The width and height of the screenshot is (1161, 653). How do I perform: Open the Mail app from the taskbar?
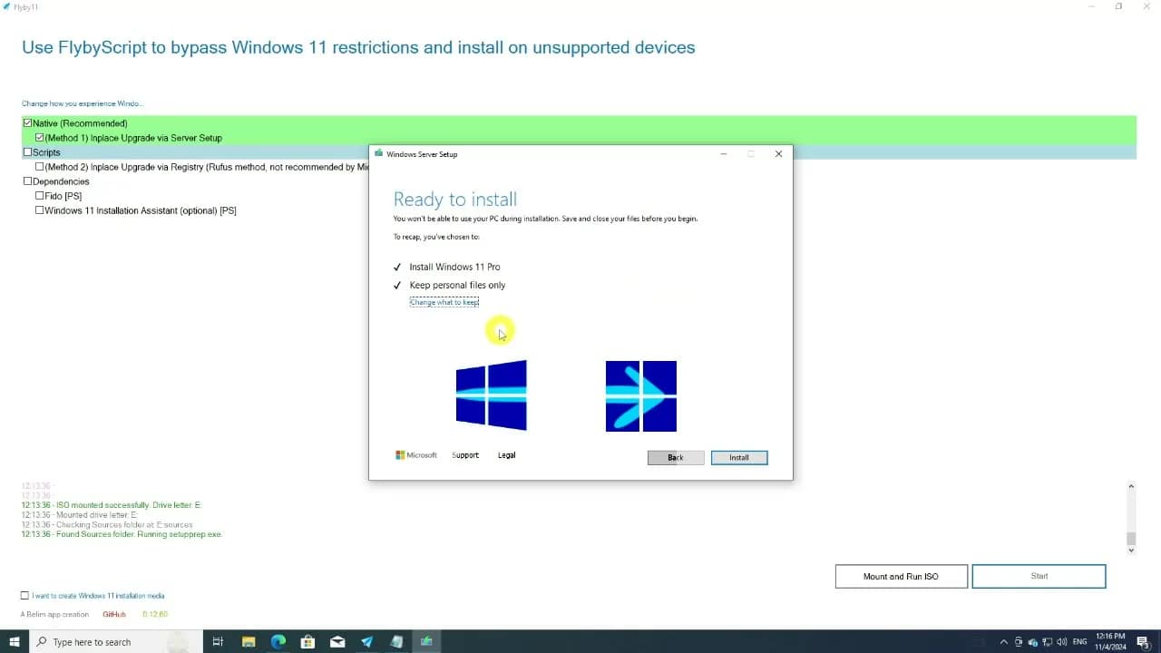pos(337,641)
